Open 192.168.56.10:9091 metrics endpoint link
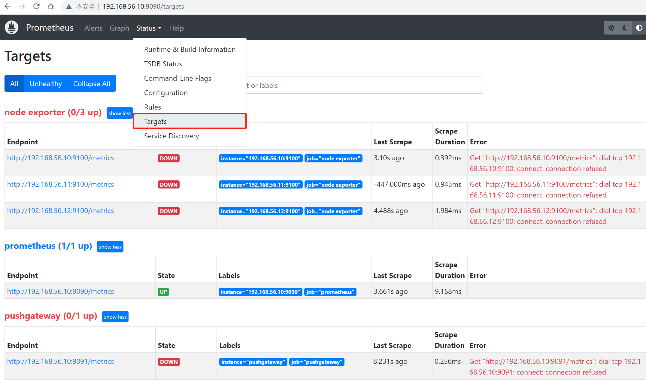646x380 pixels. click(60, 361)
